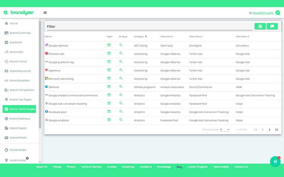This screenshot has width=284, height=177.
Task: Analyze Google ads conversion tracking magnifier
Action: (121, 103)
